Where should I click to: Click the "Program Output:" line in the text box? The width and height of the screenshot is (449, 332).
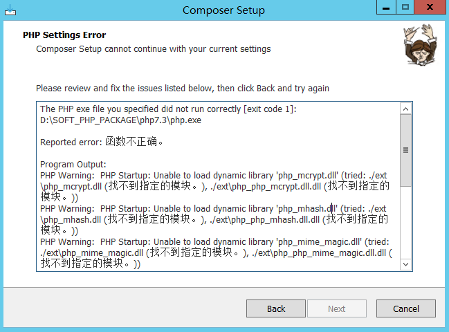coord(73,165)
